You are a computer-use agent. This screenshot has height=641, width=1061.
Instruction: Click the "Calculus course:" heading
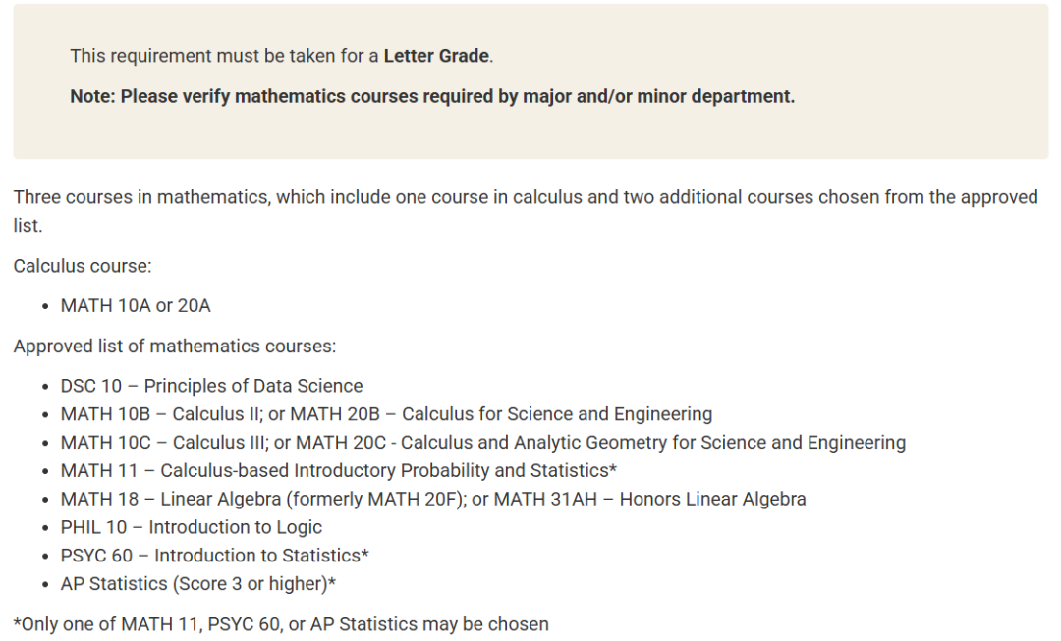[x=83, y=266]
